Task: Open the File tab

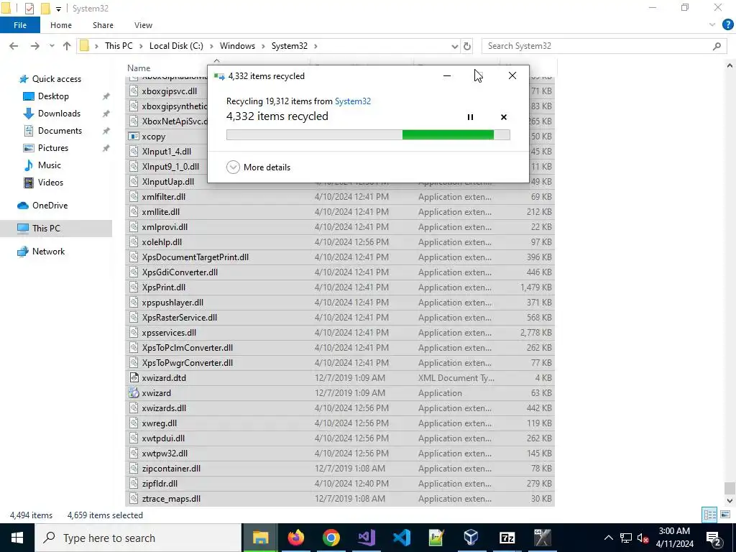Action: coord(19,25)
